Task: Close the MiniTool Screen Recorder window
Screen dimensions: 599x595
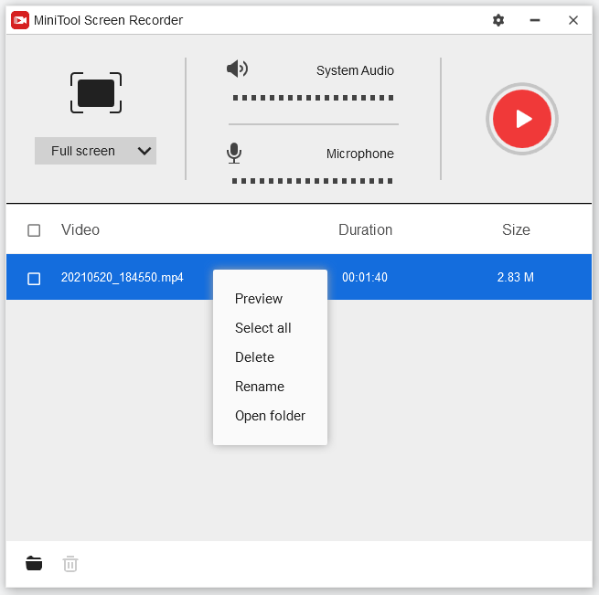Action: tap(573, 20)
